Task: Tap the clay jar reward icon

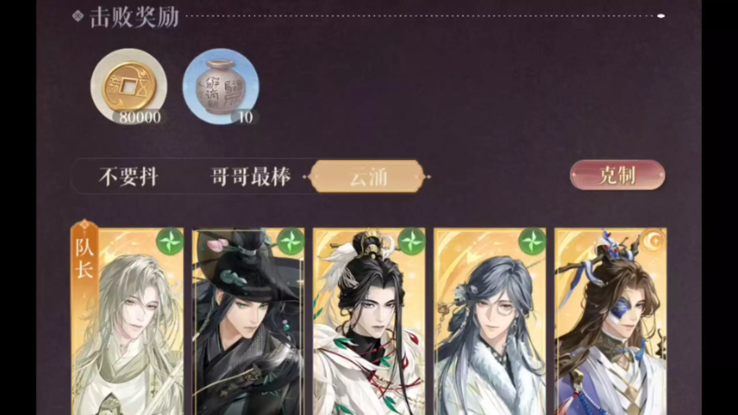Action: (x=221, y=86)
